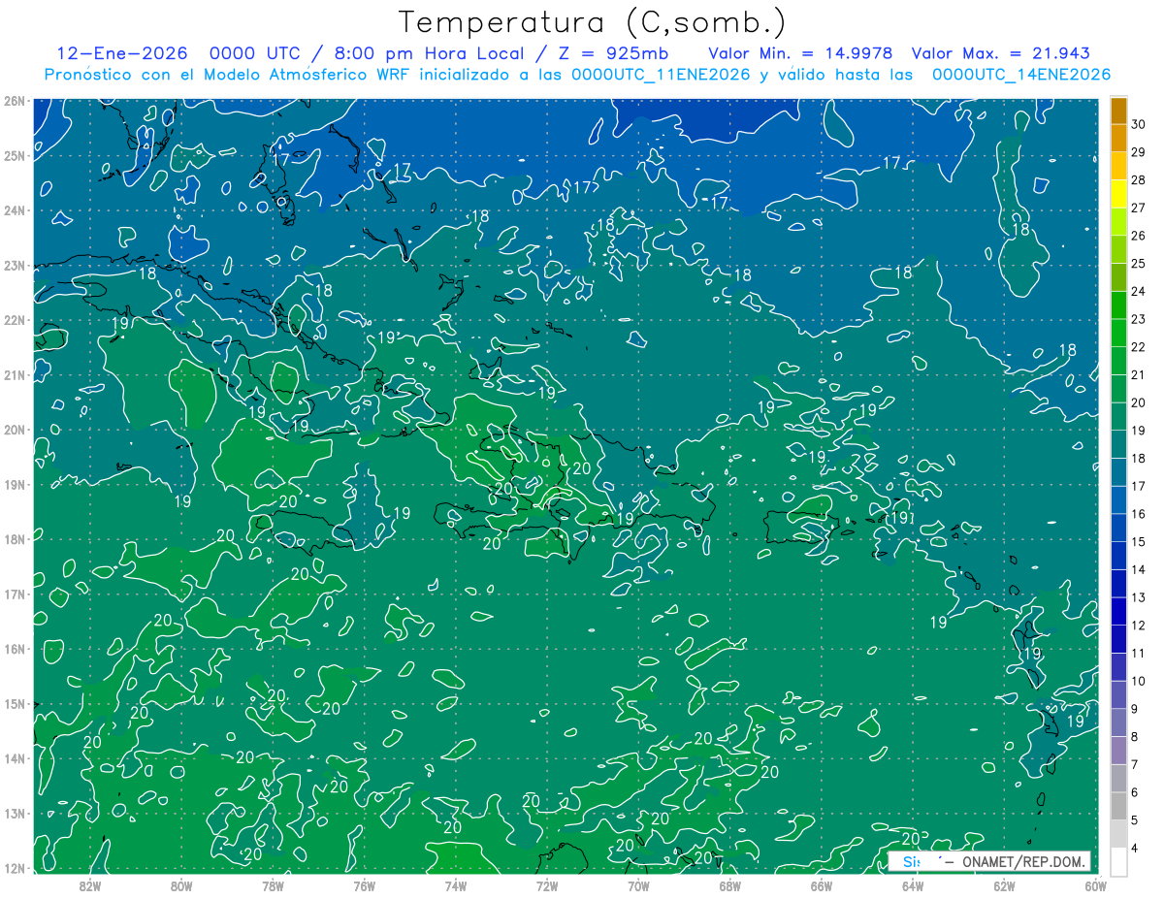Click the "12" label on the color scale
The image size is (1164, 899).
click(x=1139, y=626)
